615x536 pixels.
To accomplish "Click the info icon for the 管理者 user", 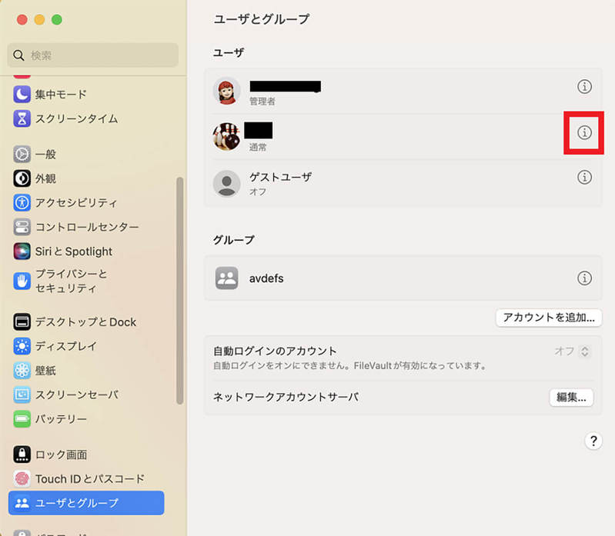I will coord(584,86).
